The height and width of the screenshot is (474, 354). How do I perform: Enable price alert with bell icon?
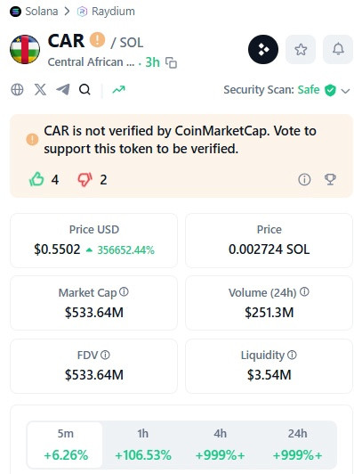(x=338, y=49)
